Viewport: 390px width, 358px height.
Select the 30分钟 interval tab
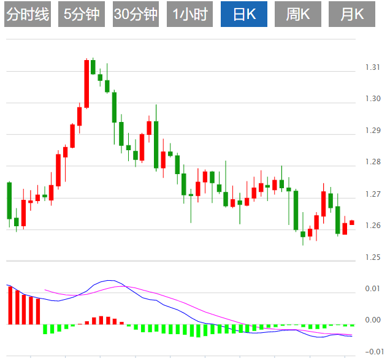(x=136, y=14)
